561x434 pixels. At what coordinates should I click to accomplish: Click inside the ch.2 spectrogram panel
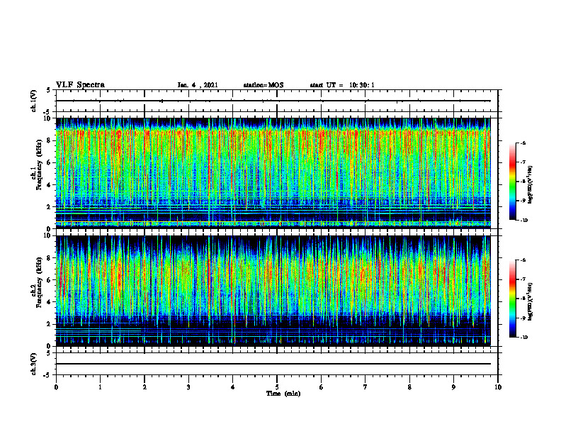(273, 291)
